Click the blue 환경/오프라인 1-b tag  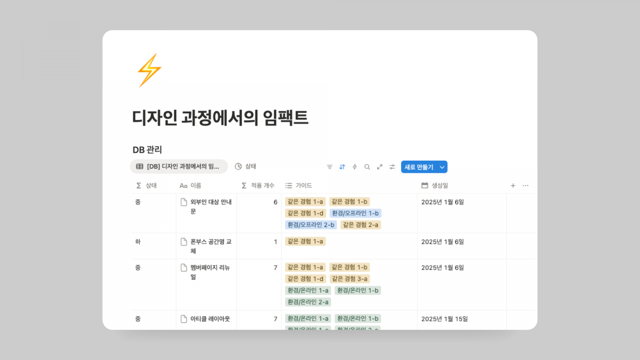click(x=355, y=213)
